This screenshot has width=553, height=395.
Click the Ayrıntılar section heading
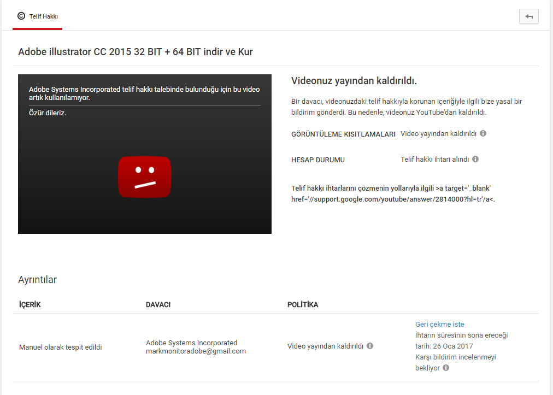[37, 280]
